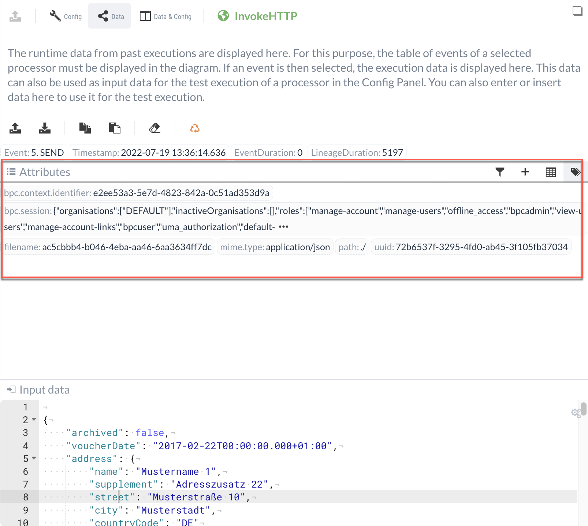Viewport: 588px width, 526px height.
Task: Switch attributes to table view
Action: 551,172
